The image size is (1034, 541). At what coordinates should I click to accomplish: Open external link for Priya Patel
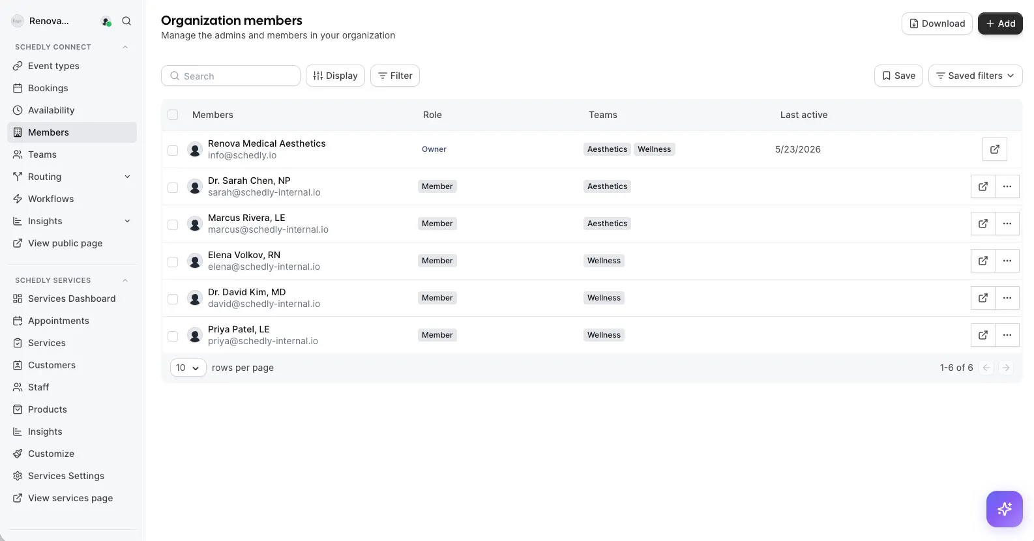[983, 335]
